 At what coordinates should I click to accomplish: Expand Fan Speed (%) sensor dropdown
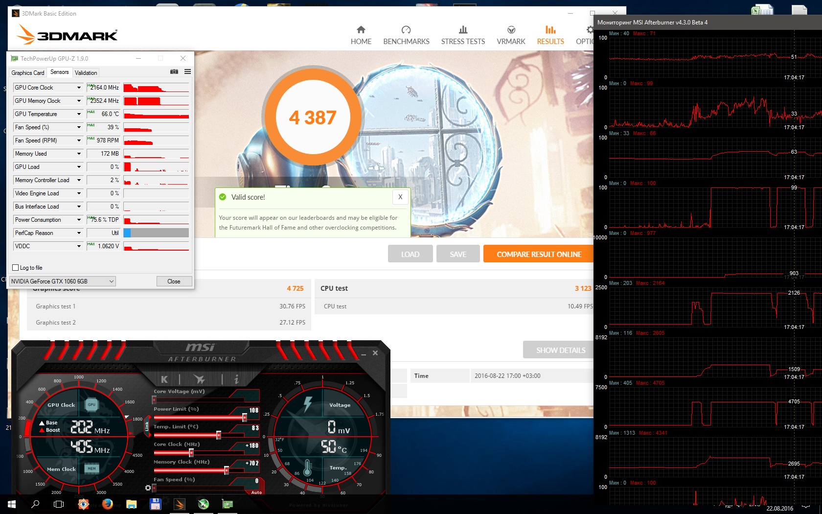pos(79,127)
